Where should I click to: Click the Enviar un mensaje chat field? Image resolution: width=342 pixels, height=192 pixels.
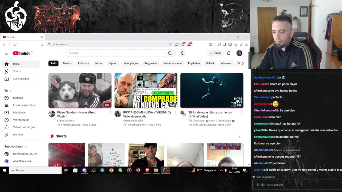(297, 185)
